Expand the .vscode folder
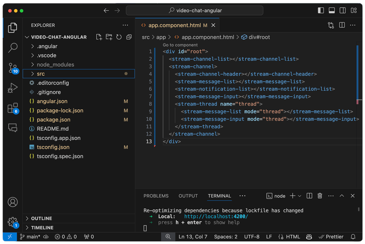The image size is (365, 244). tap(79, 56)
